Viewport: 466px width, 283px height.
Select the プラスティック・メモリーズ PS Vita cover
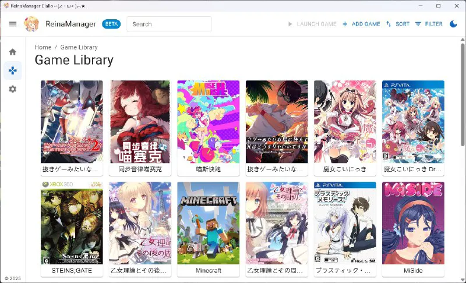345,223
